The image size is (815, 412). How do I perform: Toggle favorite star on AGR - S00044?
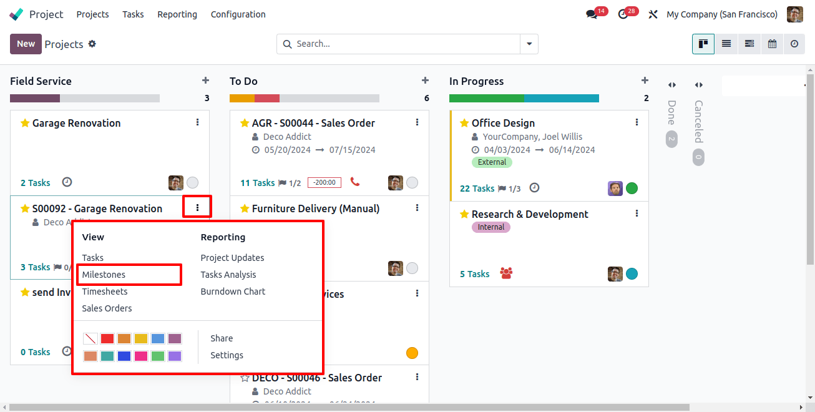[x=245, y=123]
